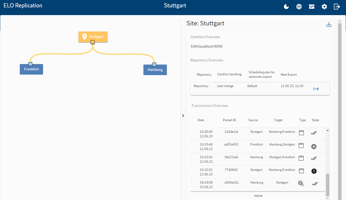Download Stuttgart site data icon
346x200 pixels.
[x=329, y=24]
